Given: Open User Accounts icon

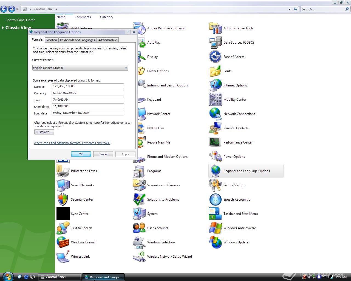Looking at the screenshot, I should [139, 228].
